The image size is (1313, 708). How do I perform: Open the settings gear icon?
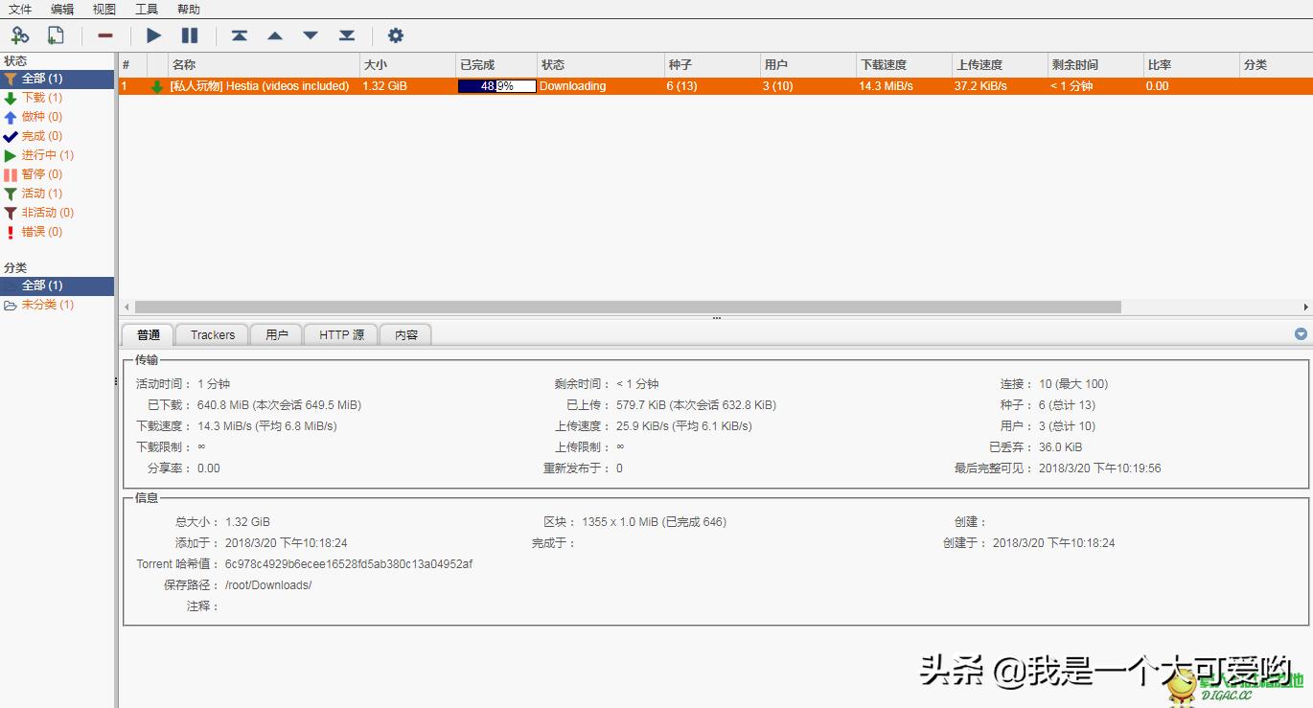click(x=396, y=35)
